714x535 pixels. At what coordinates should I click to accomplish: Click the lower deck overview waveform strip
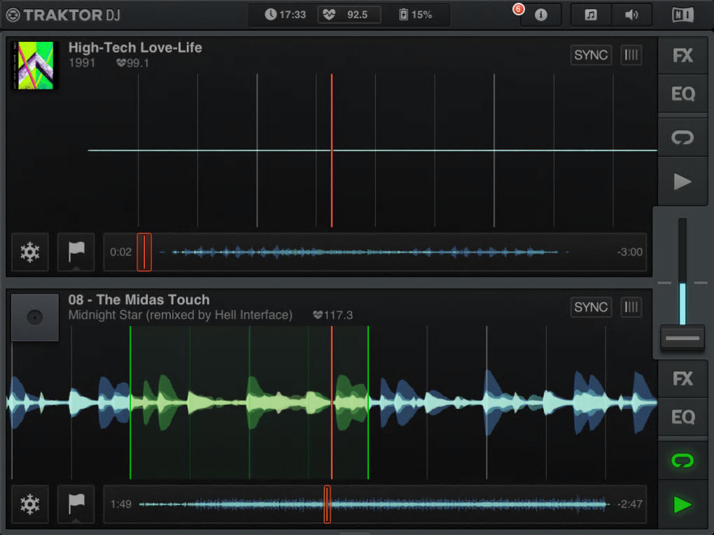coord(374,504)
